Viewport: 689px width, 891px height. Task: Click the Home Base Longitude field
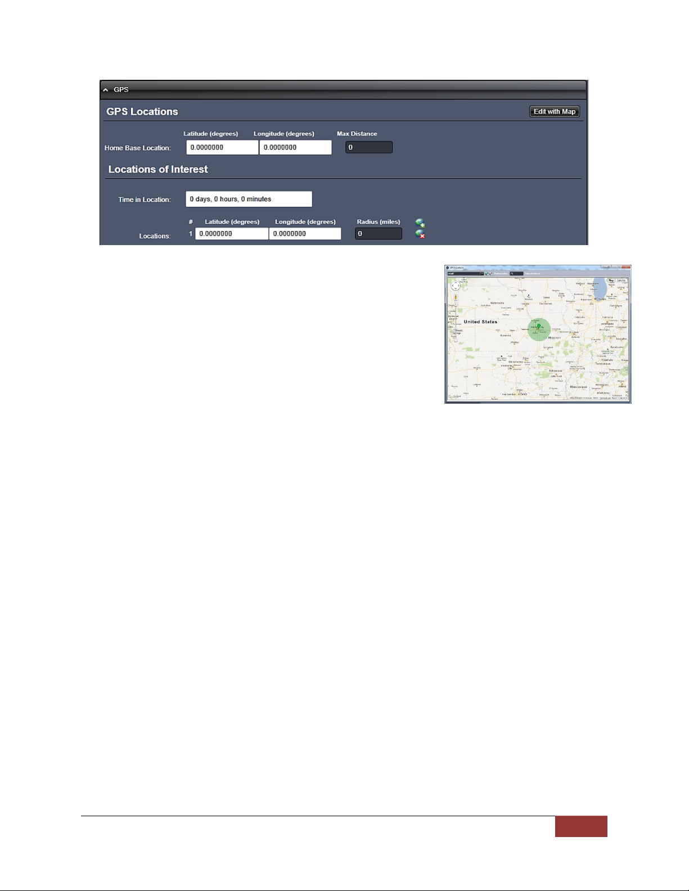[x=295, y=147]
